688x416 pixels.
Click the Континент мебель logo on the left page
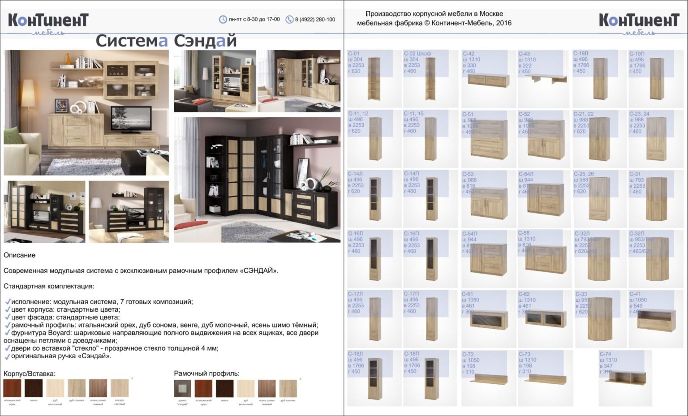(48, 24)
